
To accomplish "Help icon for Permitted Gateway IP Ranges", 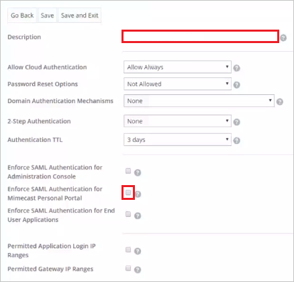I will tap(138, 269).
